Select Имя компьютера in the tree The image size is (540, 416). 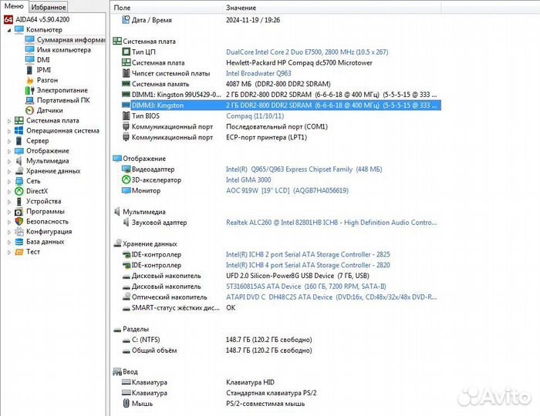coord(64,50)
